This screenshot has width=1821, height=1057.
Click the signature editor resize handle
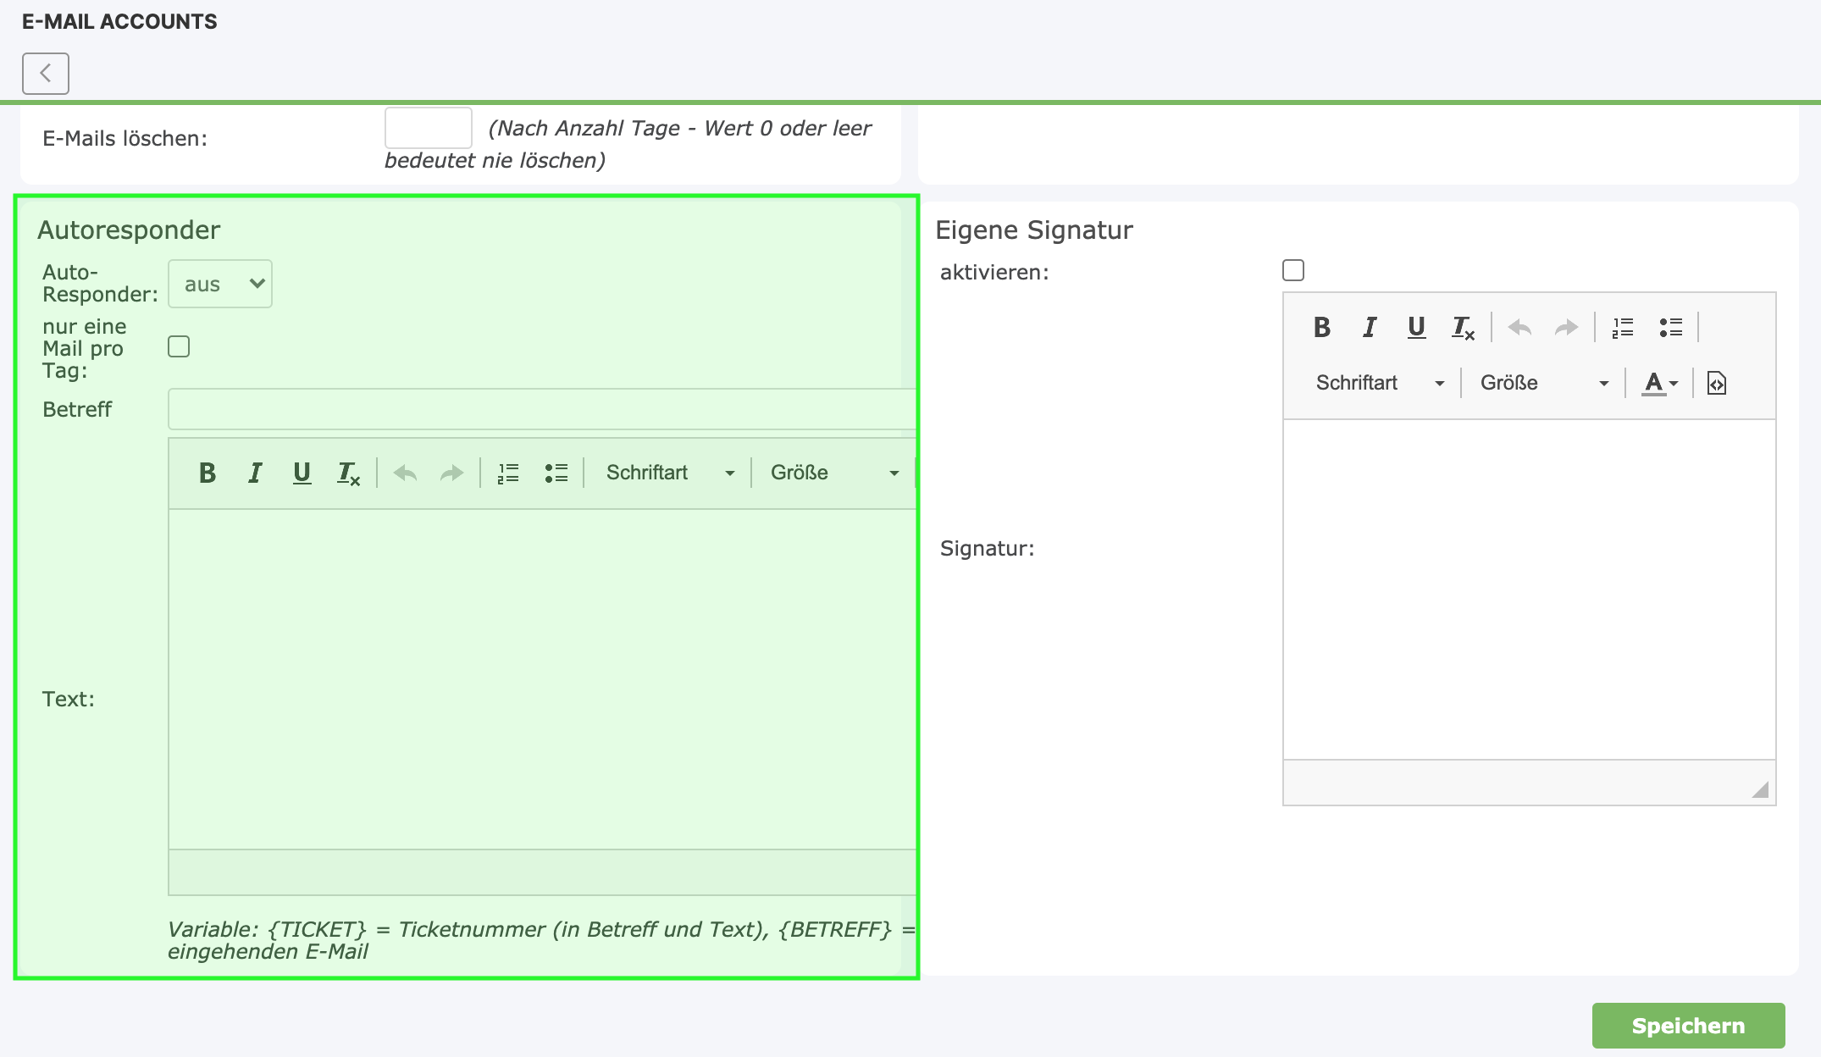[x=1760, y=789]
